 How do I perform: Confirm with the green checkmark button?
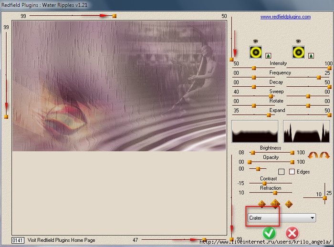(x=269, y=233)
